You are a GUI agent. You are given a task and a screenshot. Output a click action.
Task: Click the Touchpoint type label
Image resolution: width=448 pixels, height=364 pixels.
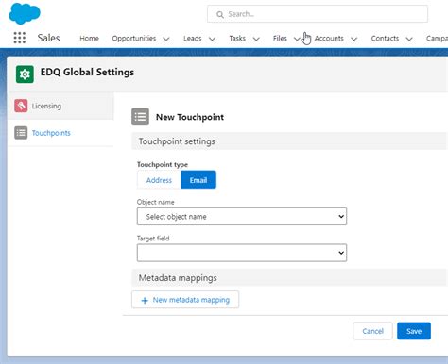(x=163, y=164)
